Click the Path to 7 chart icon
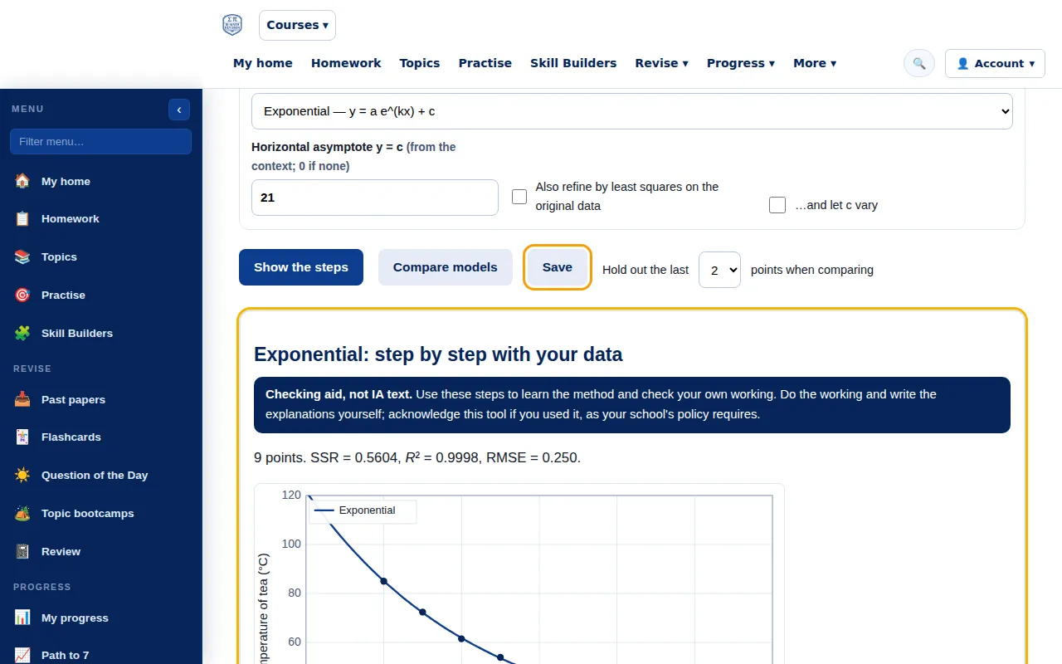Screen dimensions: 1062x664 pos(22,655)
